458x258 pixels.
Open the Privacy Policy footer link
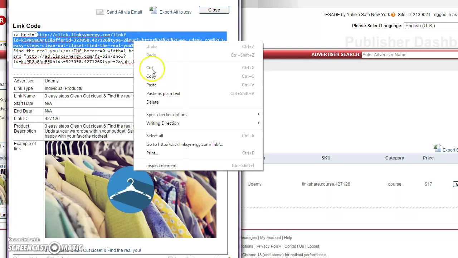tap(269, 247)
